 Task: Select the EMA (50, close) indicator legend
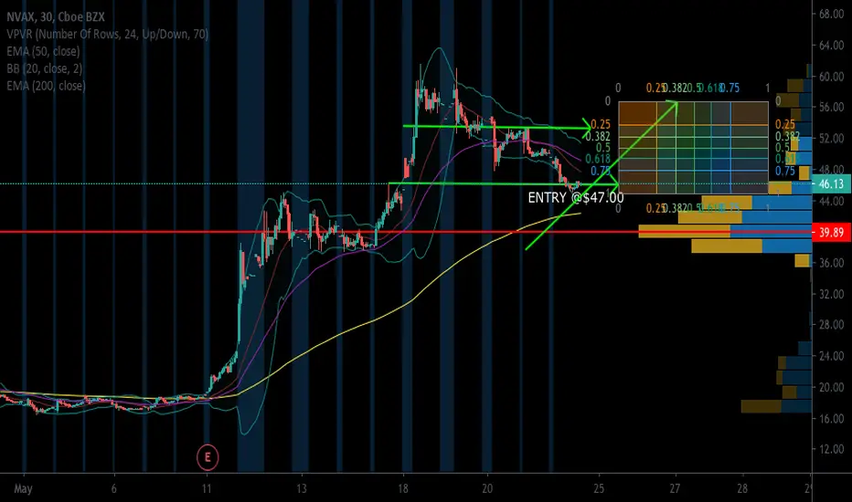[x=43, y=51]
